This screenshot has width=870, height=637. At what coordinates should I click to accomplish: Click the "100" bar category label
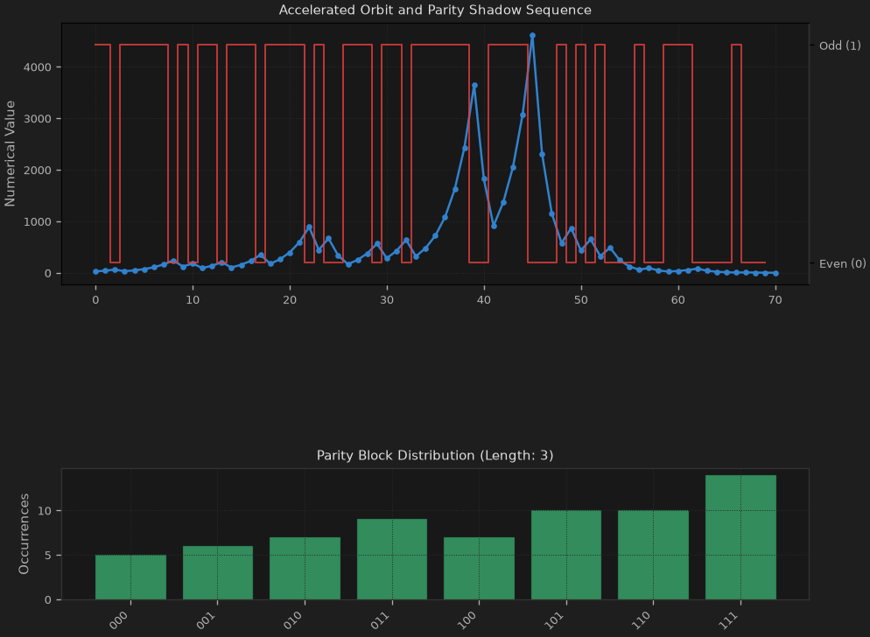467,619
